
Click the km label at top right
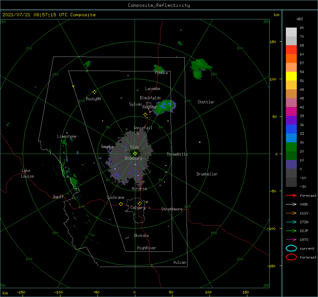(276, 15)
